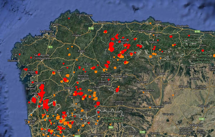Click the Villalba town label
Viewport: 215px width, 137px height.
(x=77, y=35)
